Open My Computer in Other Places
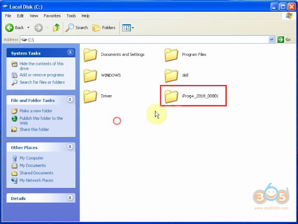Viewport: 298px width, 224px height. click(31, 158)
